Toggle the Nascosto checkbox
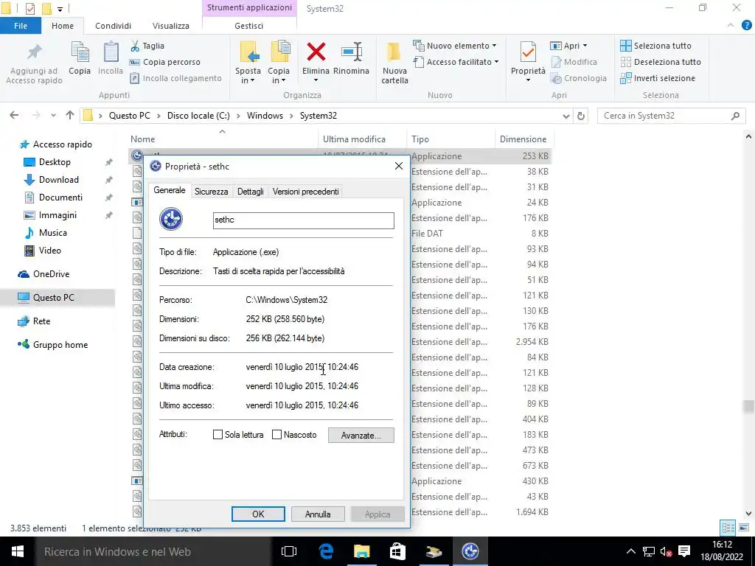 click(x=277, y=435)
